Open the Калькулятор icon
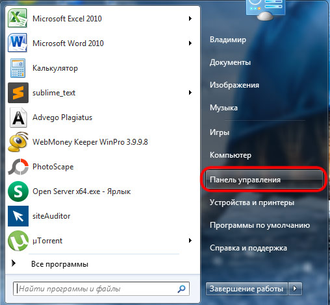The height and width of the screenshot is (305, 330). tap(18, 68)
